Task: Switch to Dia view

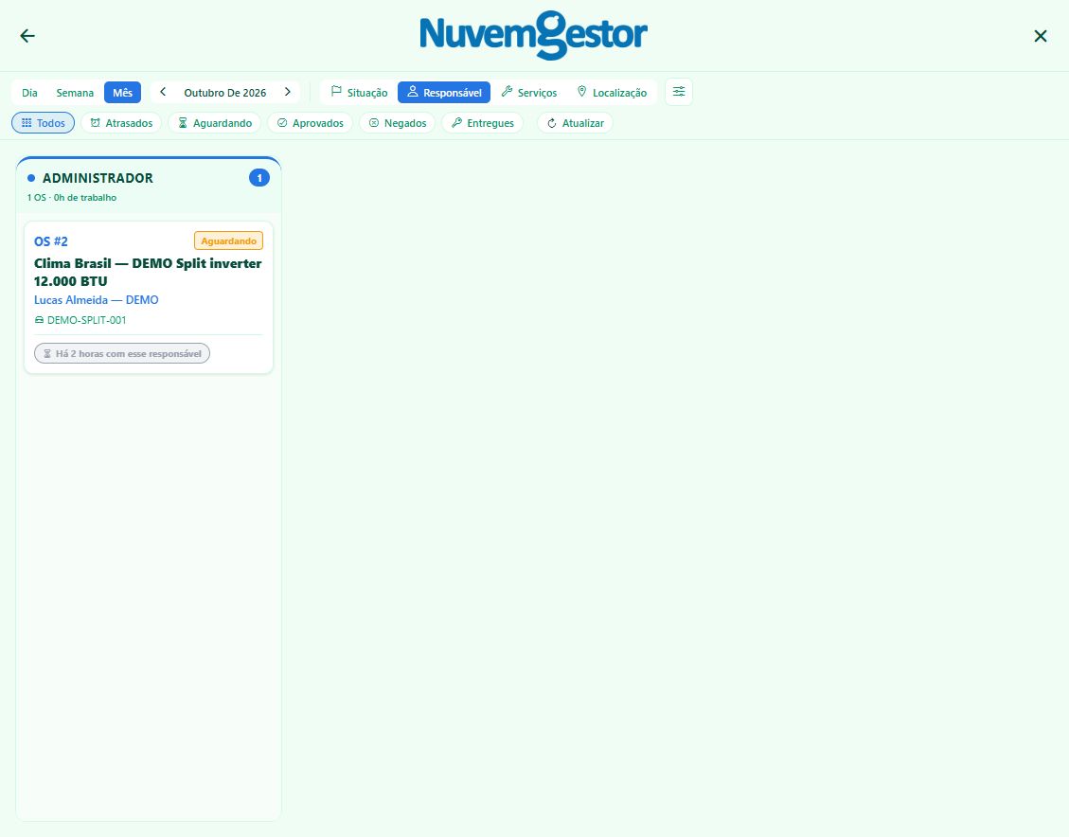Action: [x=29, y=93]
